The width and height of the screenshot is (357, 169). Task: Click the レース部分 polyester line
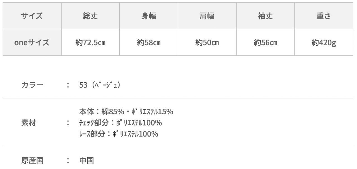coord(119,134)
